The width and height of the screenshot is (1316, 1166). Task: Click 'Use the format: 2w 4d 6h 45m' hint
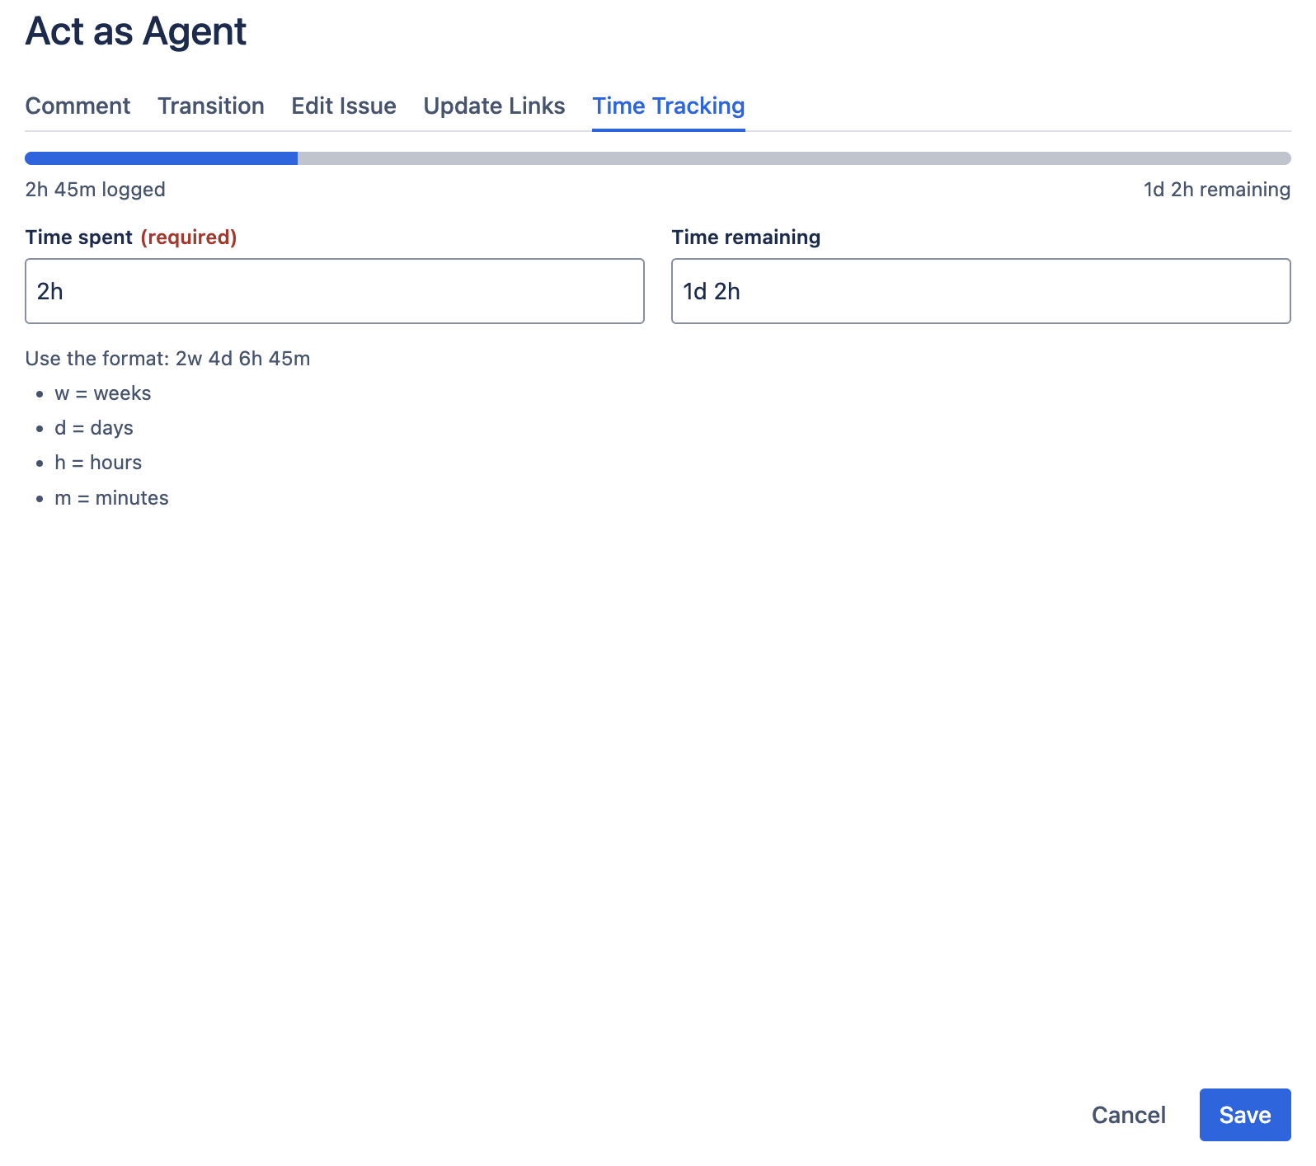click(x=168, y=359)
